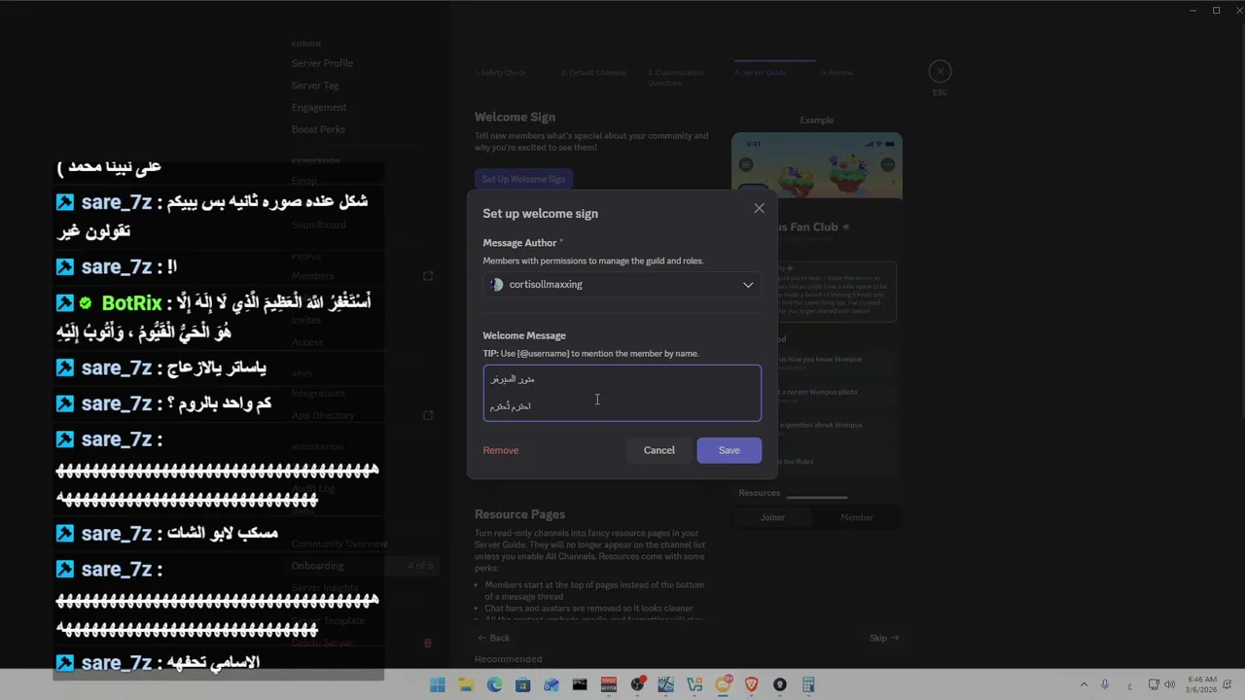Save the welcome sign
The width and height of the screenshot is (1245, 700).
[x=729, y=450]
